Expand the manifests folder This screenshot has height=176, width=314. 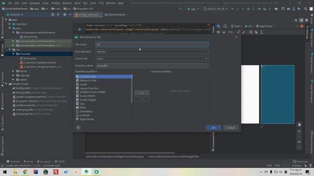pos(10,24)
